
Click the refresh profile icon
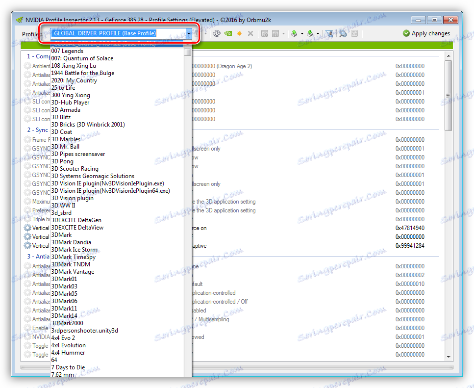[x=217, y=33]
